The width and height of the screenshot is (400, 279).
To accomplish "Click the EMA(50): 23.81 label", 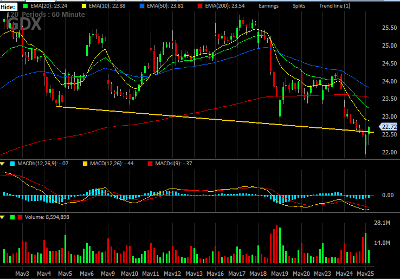I will coord(165,6).
